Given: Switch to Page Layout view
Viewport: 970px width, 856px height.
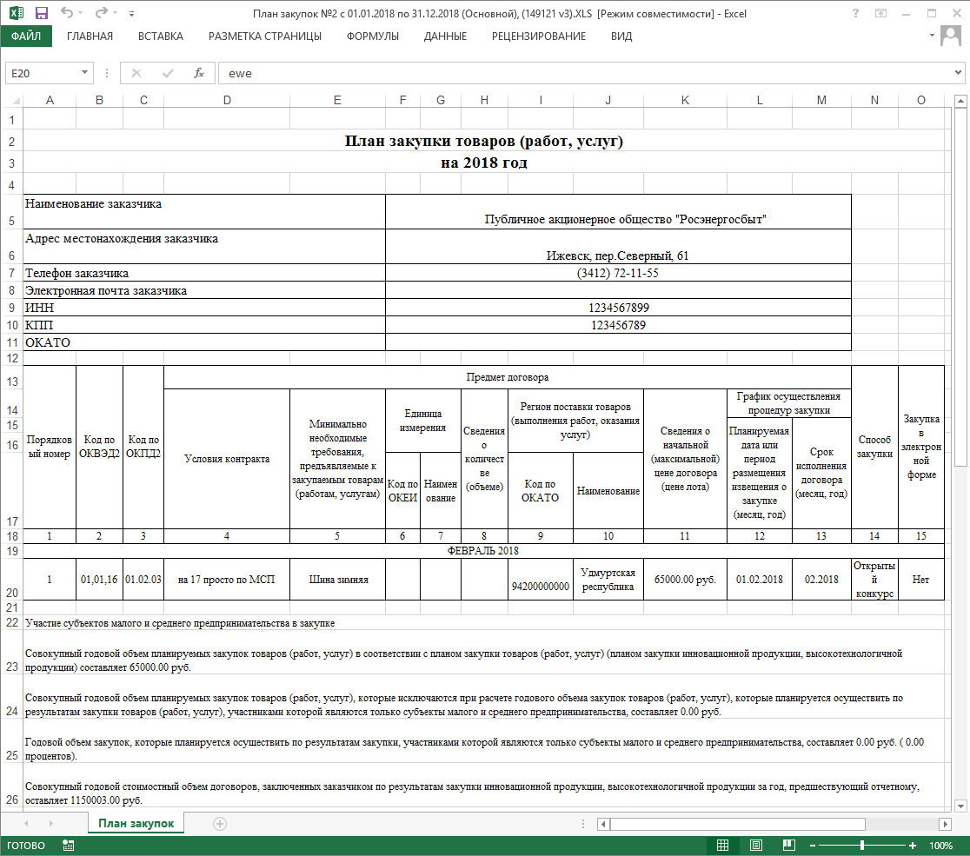Looking at the screenshot, I should pyautogui.click(x=755, y=846).
